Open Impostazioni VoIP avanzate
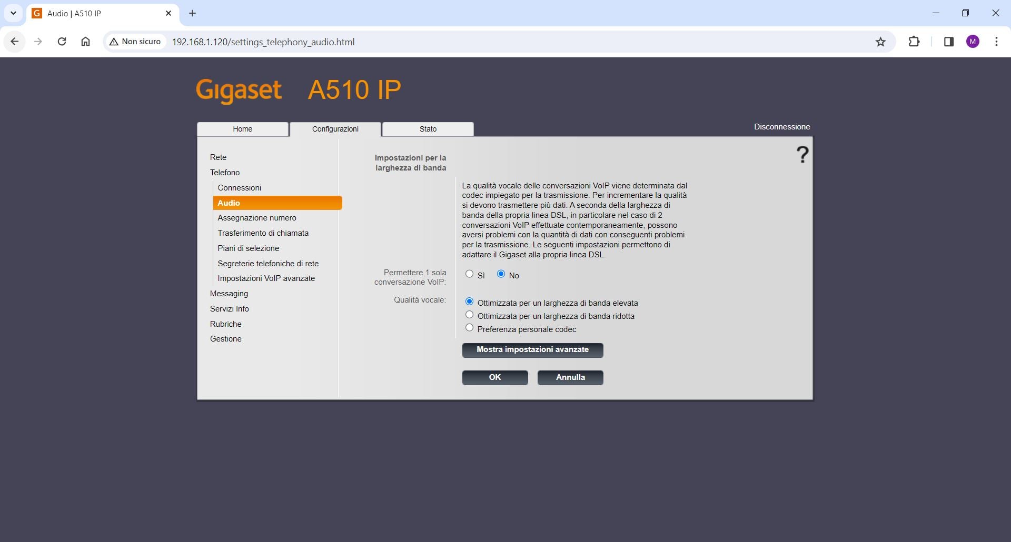Viewport: 1011px width, 542px height. point(266,278)
